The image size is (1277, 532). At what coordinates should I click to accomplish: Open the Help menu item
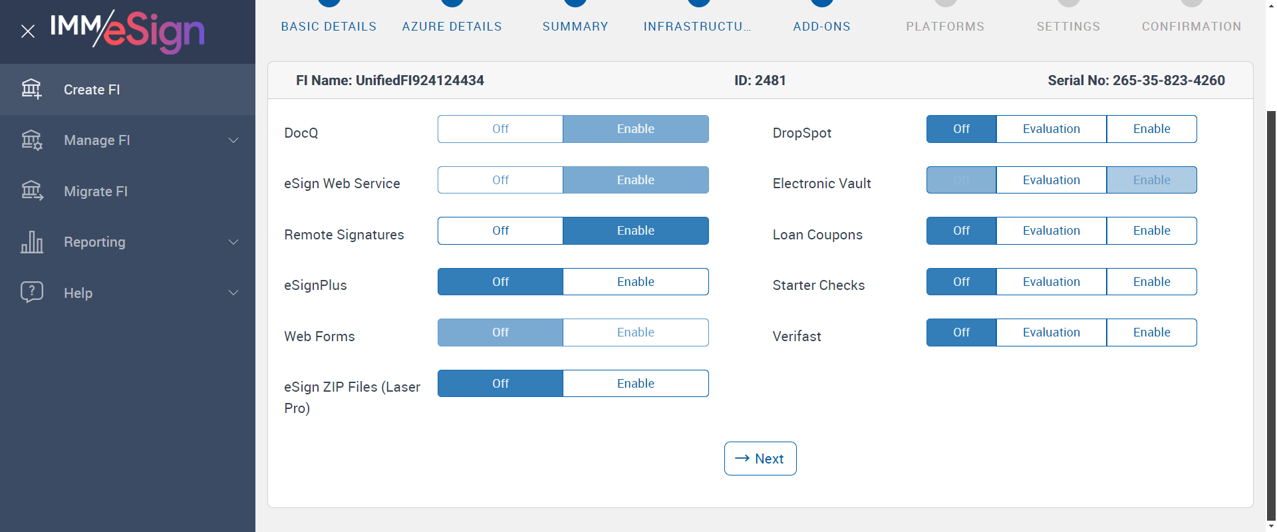tap(128, 293)
